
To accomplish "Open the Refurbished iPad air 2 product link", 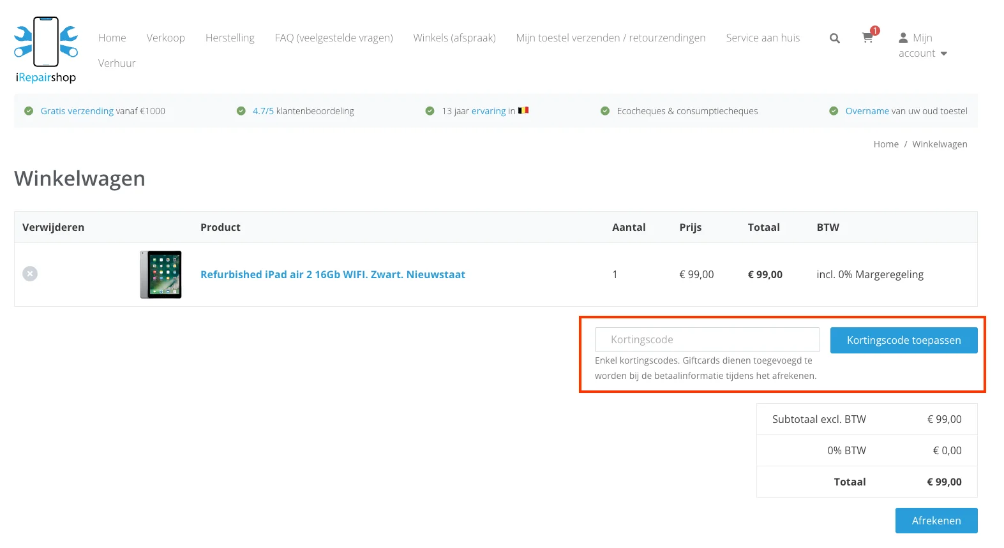I will coord(333,274).
